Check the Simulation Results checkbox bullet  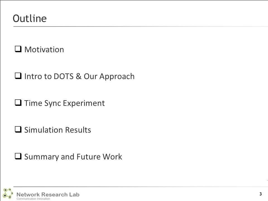(18, 129)
